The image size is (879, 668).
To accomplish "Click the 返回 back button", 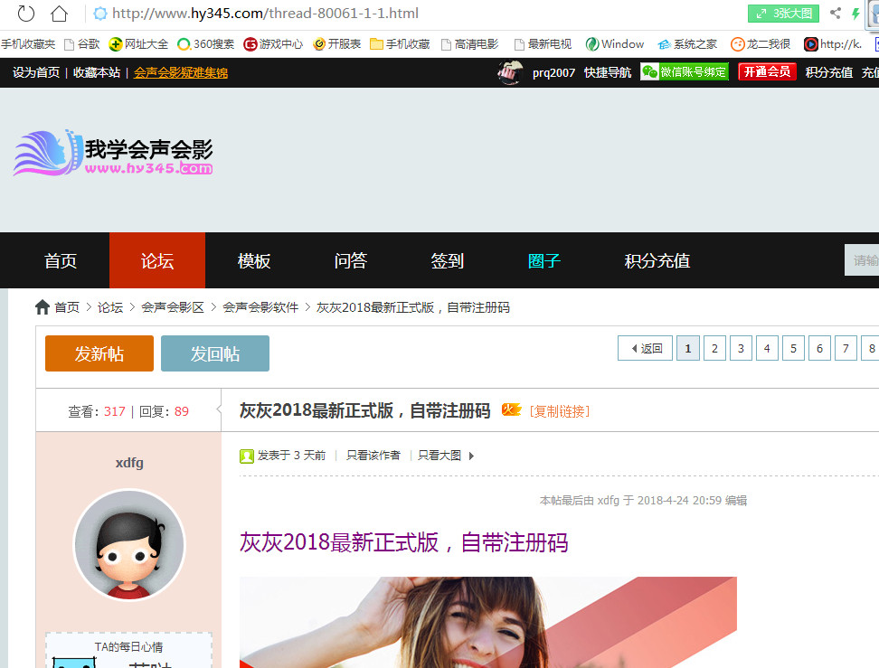I will click(x=646, y=348).
